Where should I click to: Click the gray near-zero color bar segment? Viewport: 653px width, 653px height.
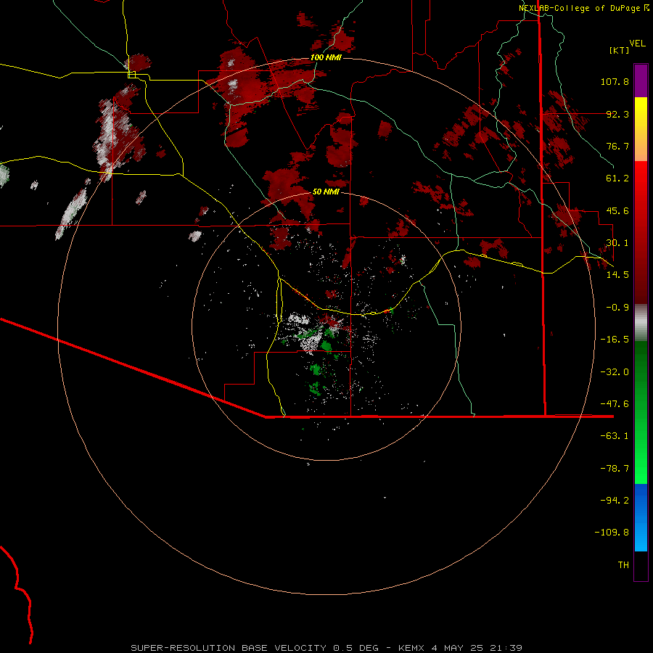click(641, 323)
